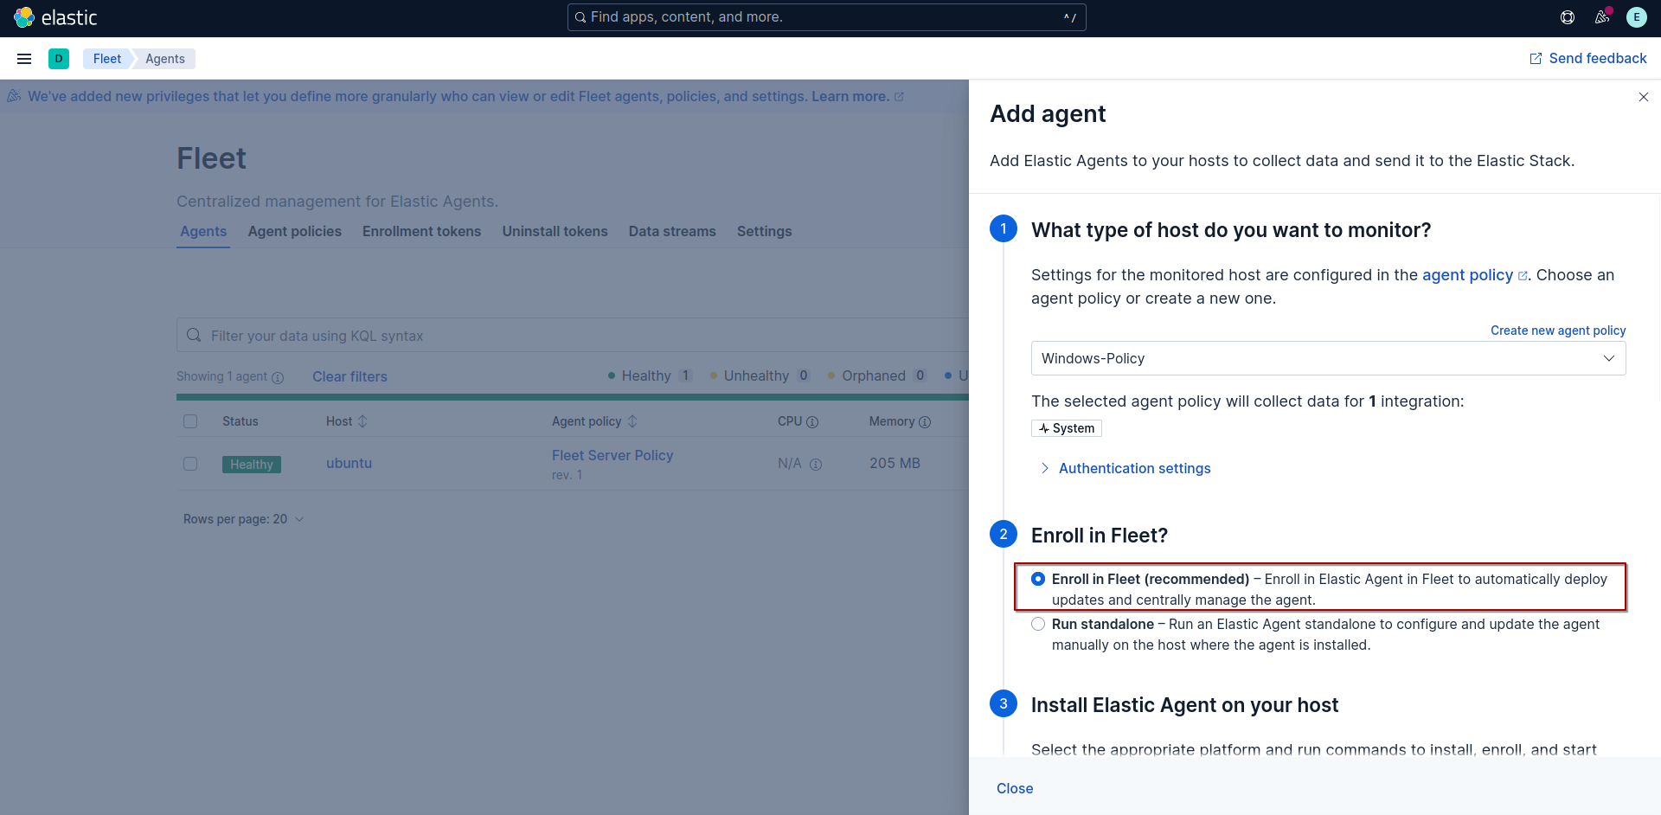Open the Elastic home logo
Image resolution: width=1661 pixels, height=815 pixels.
pos(55,17)
